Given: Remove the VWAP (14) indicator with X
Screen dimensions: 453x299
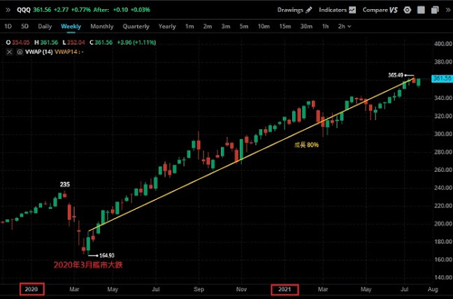Looking at the screenshot, I should (x=10, y=52).
